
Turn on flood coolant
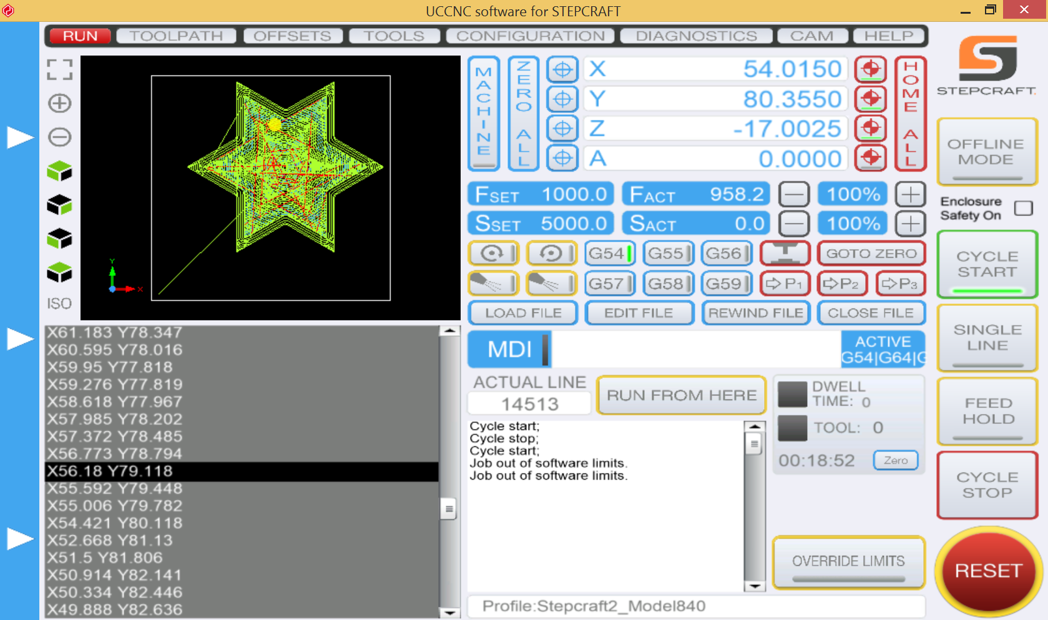tap(552, 283)
